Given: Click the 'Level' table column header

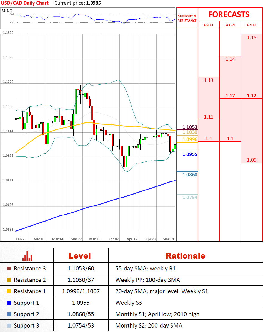Looking at the screenshot, I should coord(80,256).
